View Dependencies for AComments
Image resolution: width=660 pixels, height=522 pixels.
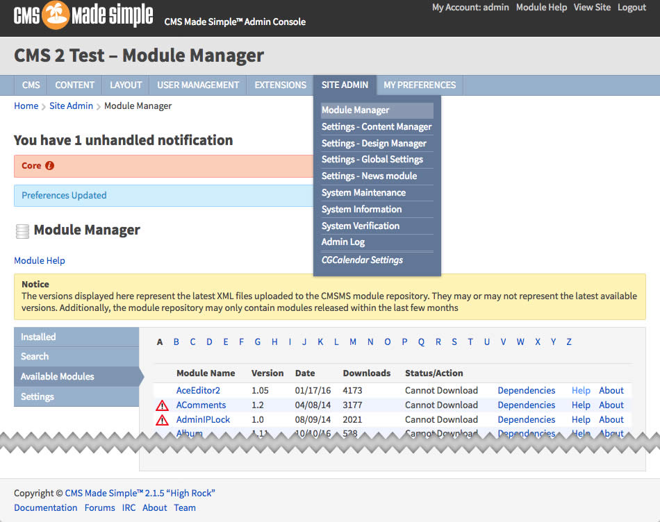click(526, 405)
